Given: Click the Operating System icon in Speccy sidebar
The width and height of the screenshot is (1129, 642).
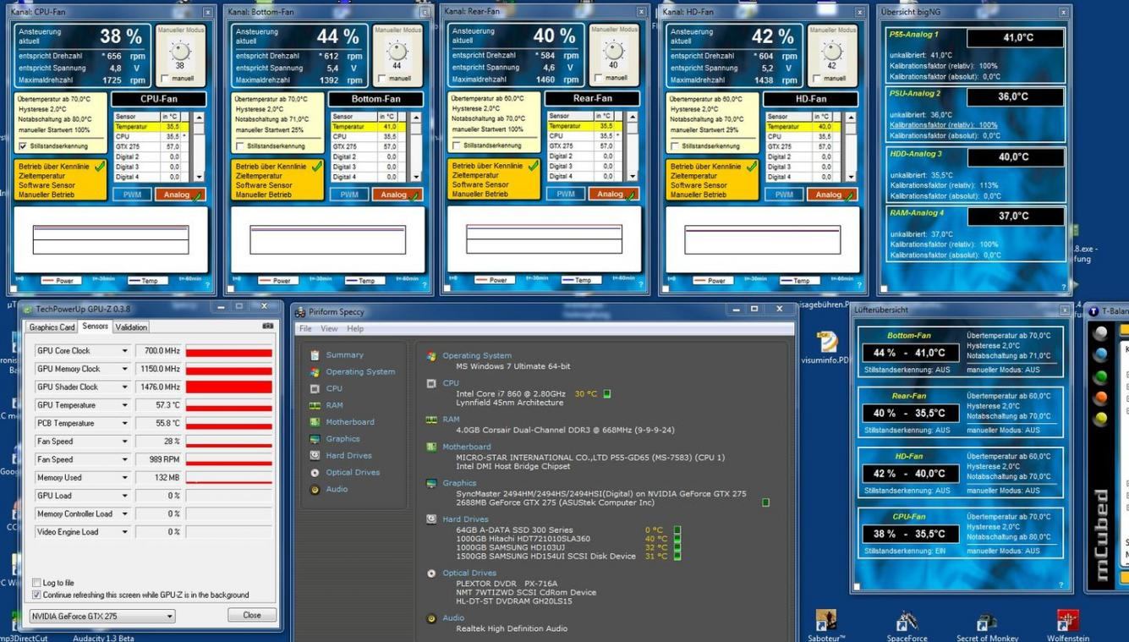Looking at the screenshot, I should (x=315, y=372).
